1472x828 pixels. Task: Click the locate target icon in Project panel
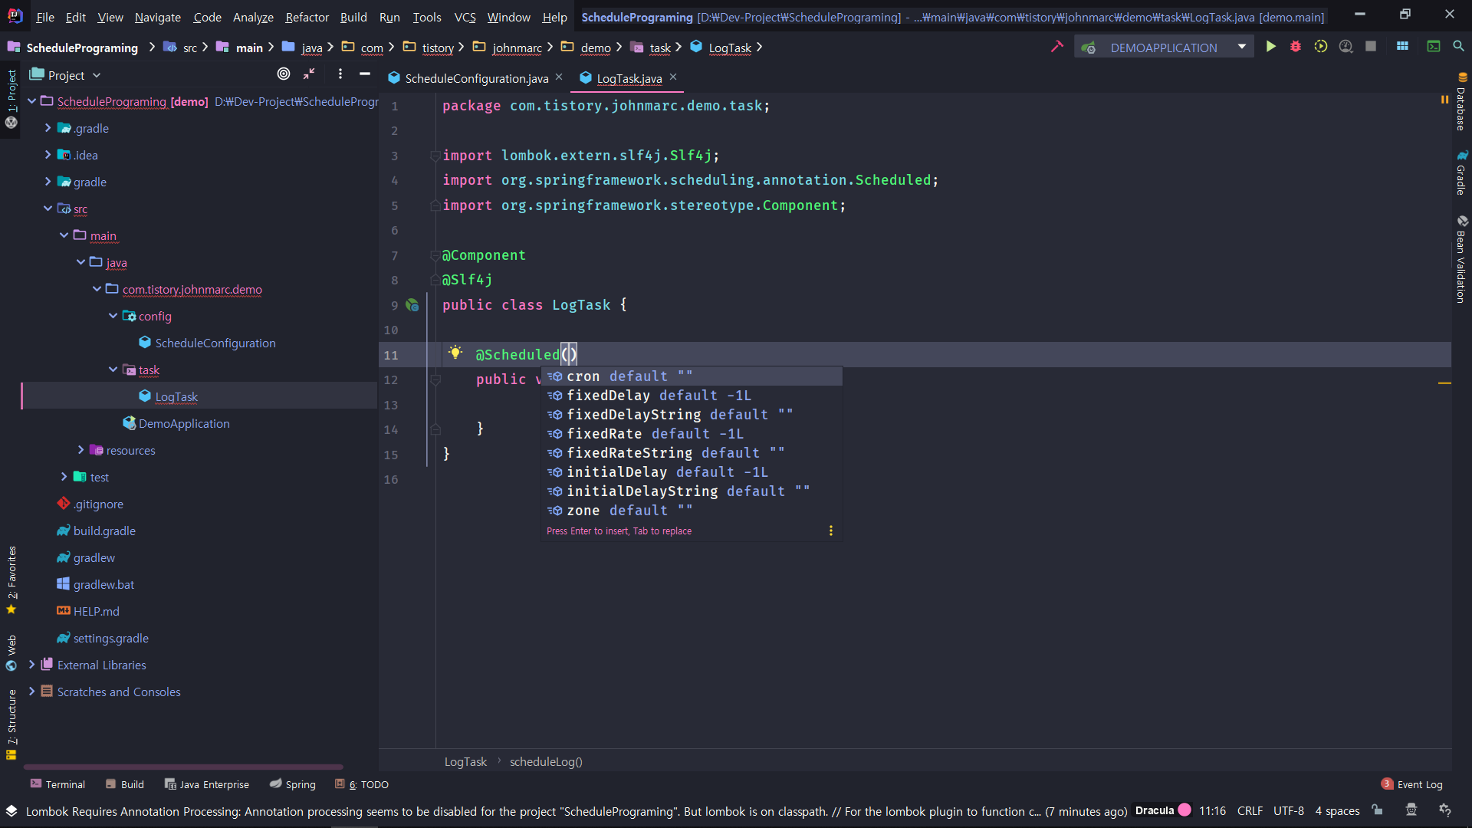[x=284, y=74]
